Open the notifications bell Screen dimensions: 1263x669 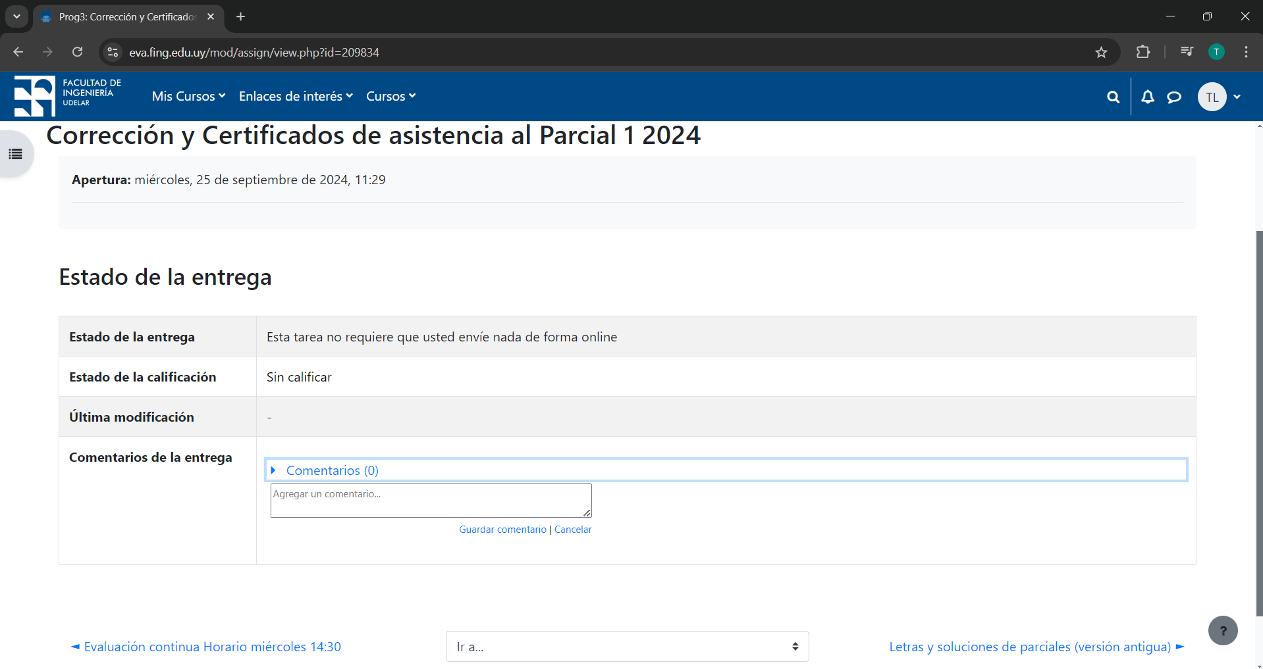coord(1148,97)
